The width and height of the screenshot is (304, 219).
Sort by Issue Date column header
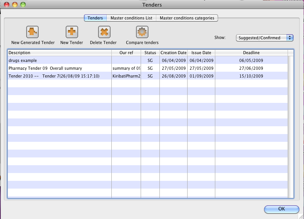click(201, 53)
